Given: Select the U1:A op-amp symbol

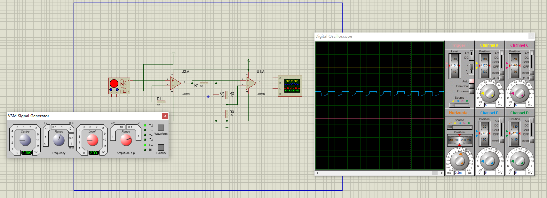Looking at the screenshot, I should tap(250, 83).
